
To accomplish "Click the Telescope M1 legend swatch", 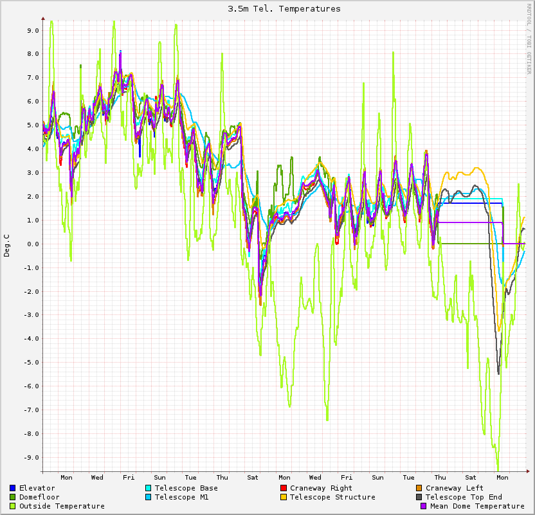I will [149, 497].
